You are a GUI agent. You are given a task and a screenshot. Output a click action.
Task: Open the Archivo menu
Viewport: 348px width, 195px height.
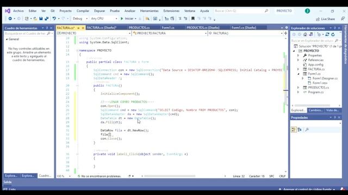coord(18,11)
